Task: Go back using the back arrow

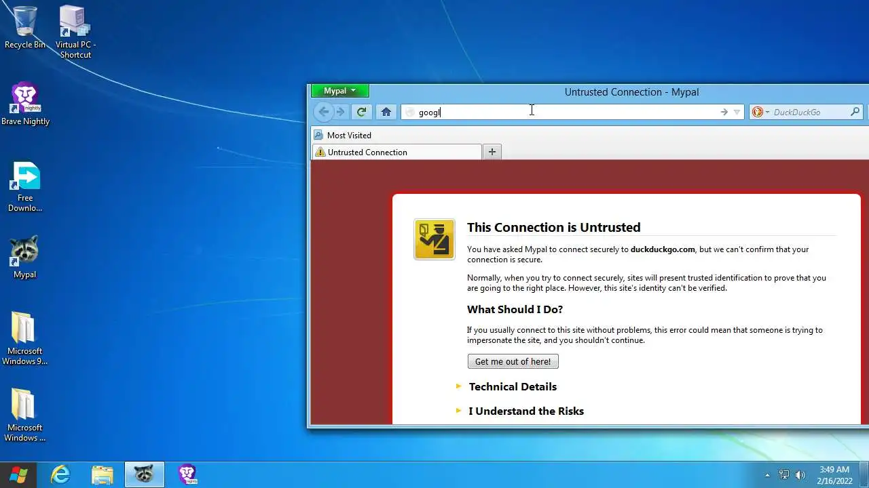Action: [x=324, y=112]
